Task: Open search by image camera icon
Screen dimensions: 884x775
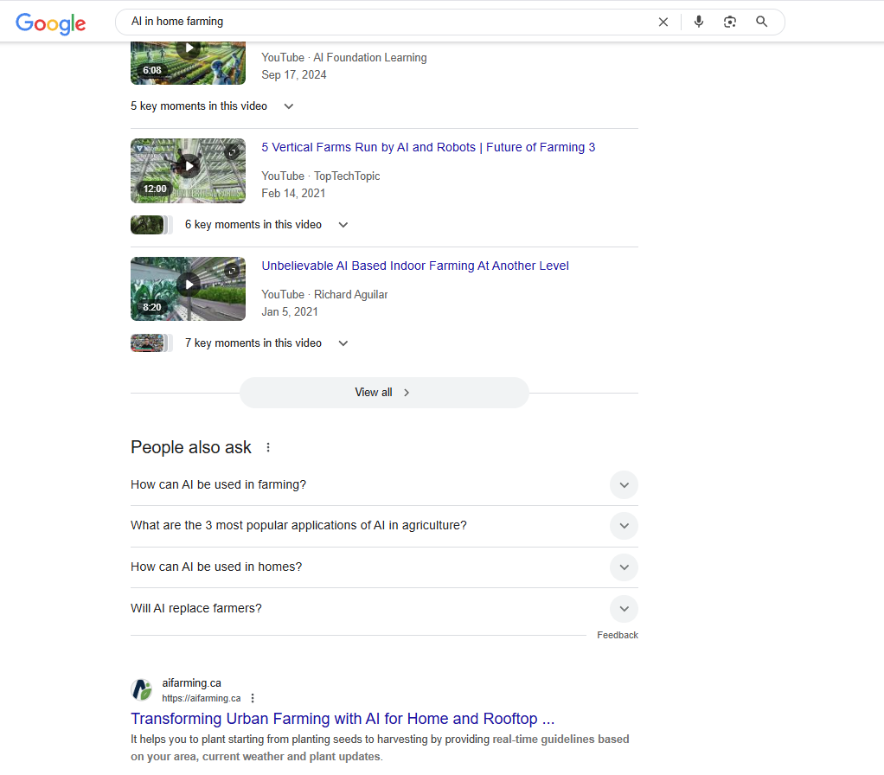Action: [x=729, y=22]
